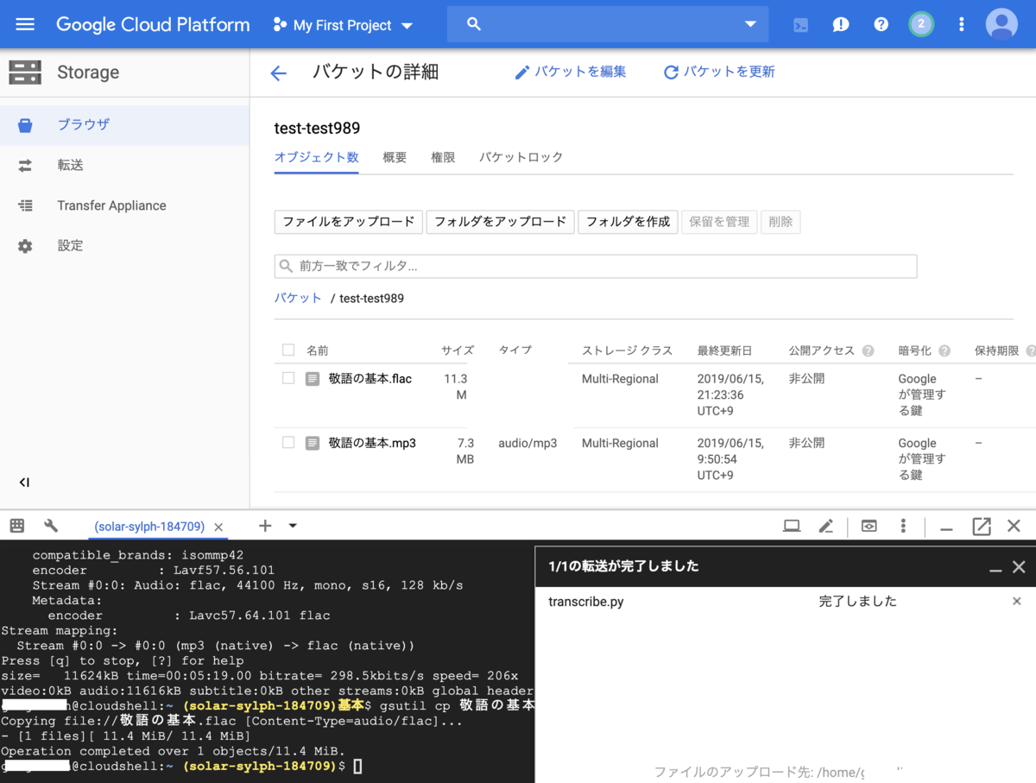Image resolution: width=1036 pixels, height=783 pixels.
Task: Click フォルダを作成 button
Action: (x=628, y=222)
